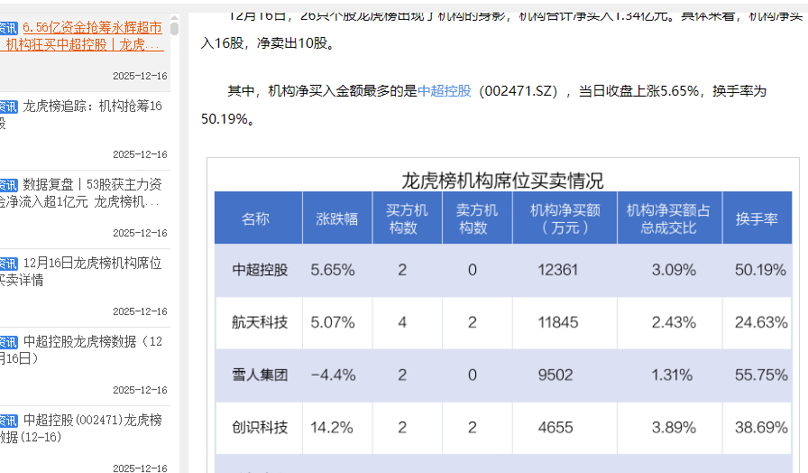Click the 换手率 column header
This screenshot has width=808, height=473.
pos(757,218)
